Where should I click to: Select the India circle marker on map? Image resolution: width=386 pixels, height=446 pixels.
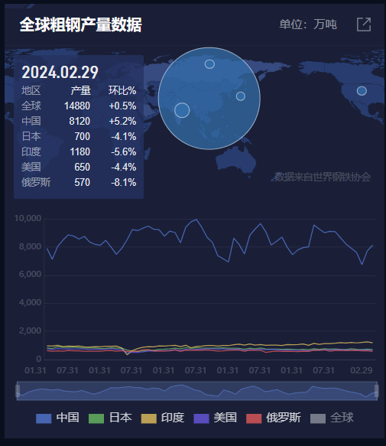coord(182,110)
